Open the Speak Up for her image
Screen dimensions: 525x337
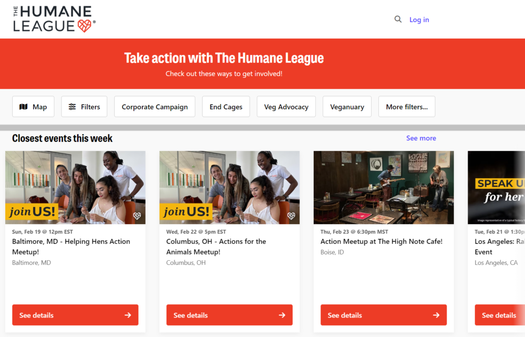(x=496, y=187)
